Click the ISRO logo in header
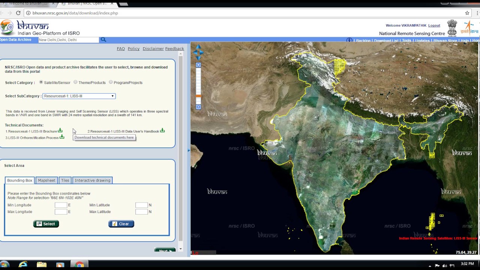The image size is (480, 270). 470,28
